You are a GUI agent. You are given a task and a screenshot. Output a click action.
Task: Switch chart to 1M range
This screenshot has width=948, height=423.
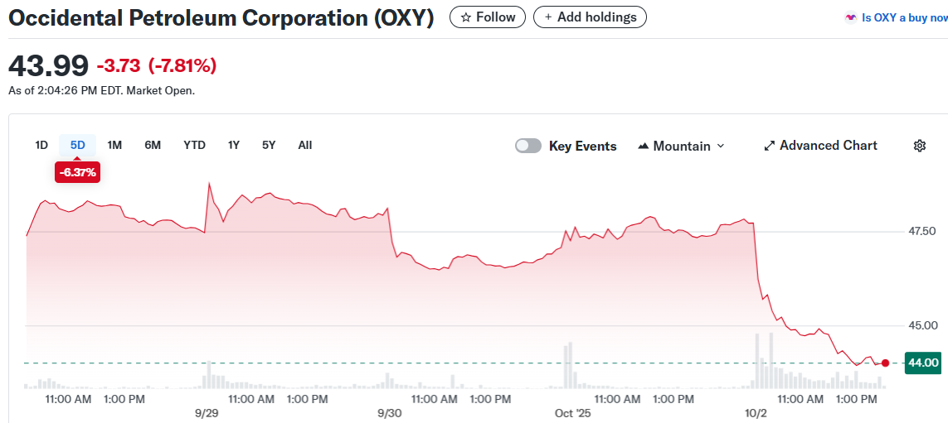114,145
